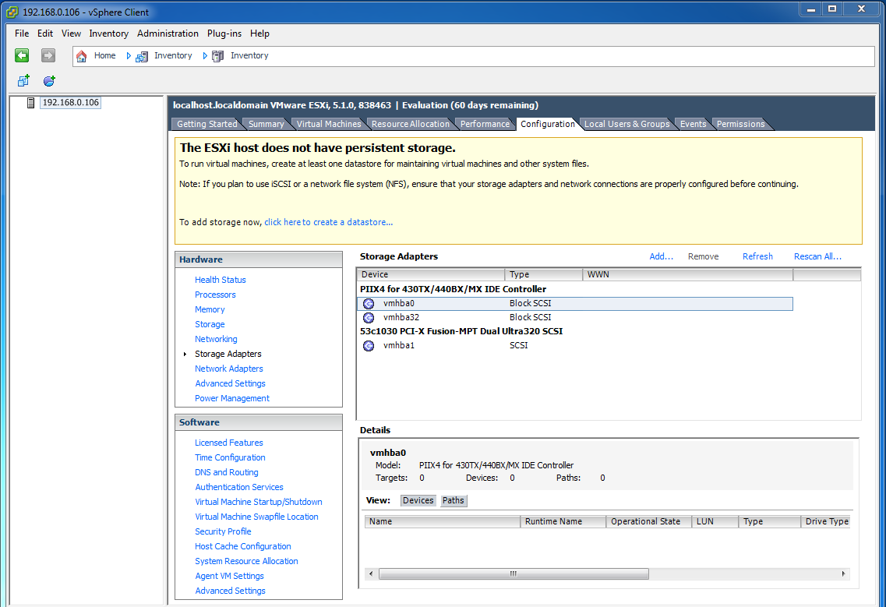Open the Administration menu
Screen dimensions: 886x607
pos(168,34)
